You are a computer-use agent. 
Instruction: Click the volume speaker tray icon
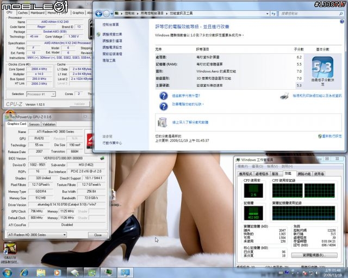[317, 273]
